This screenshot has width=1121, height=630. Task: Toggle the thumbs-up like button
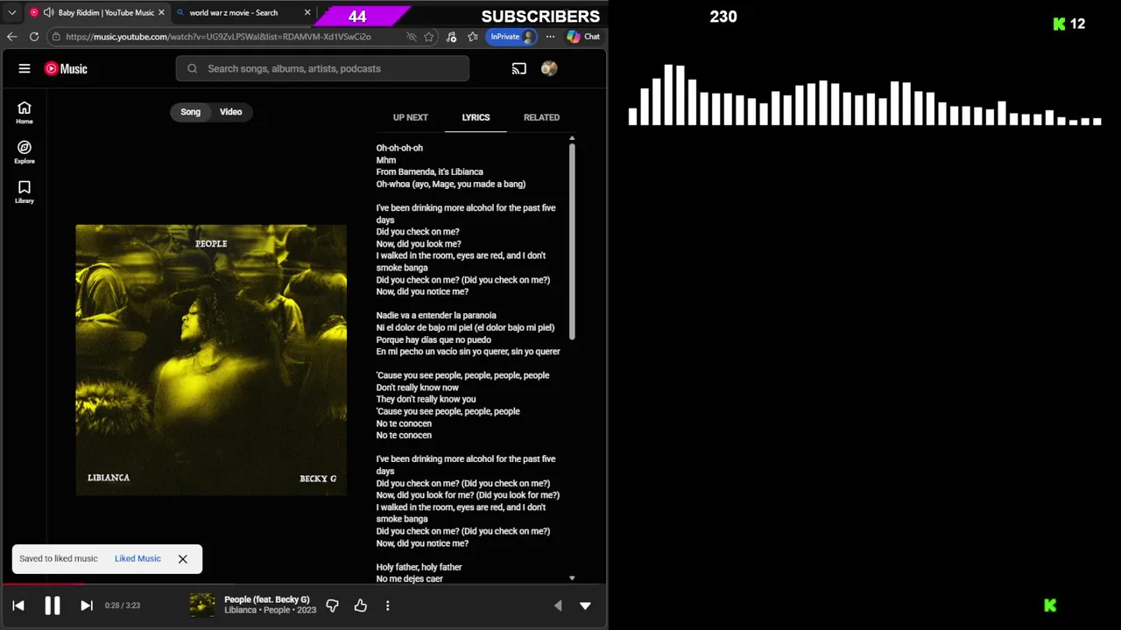(x=360, y=605)
